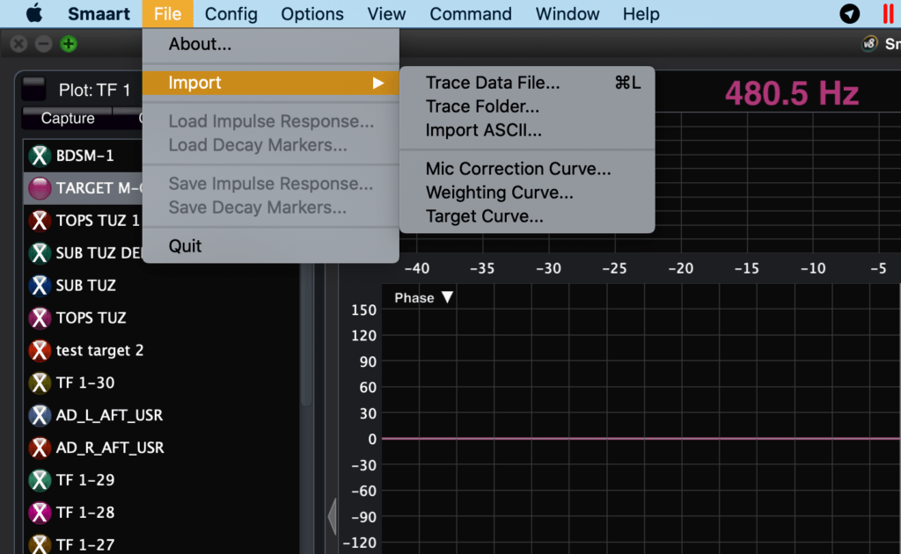This screenshot has height=554, width=901.
Task: Select the SUB TUZ trace name
Action: [85, 285]
